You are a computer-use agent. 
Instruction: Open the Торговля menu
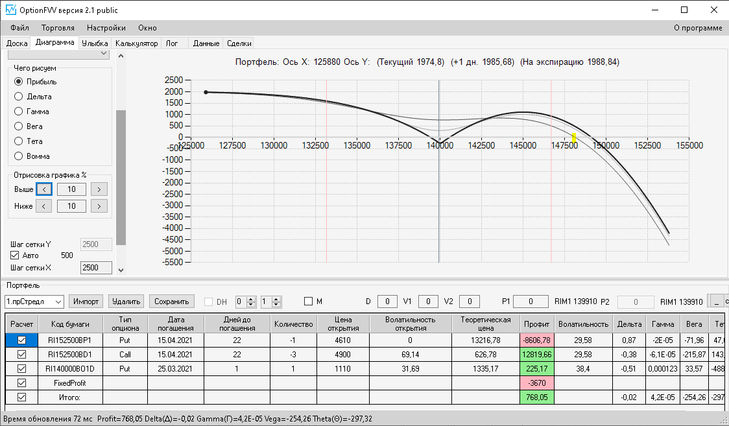(x=58, y=28)
